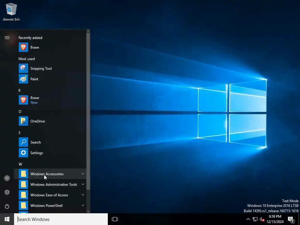
Task: Click the Search Windows input box
Action: click(61, 219)
